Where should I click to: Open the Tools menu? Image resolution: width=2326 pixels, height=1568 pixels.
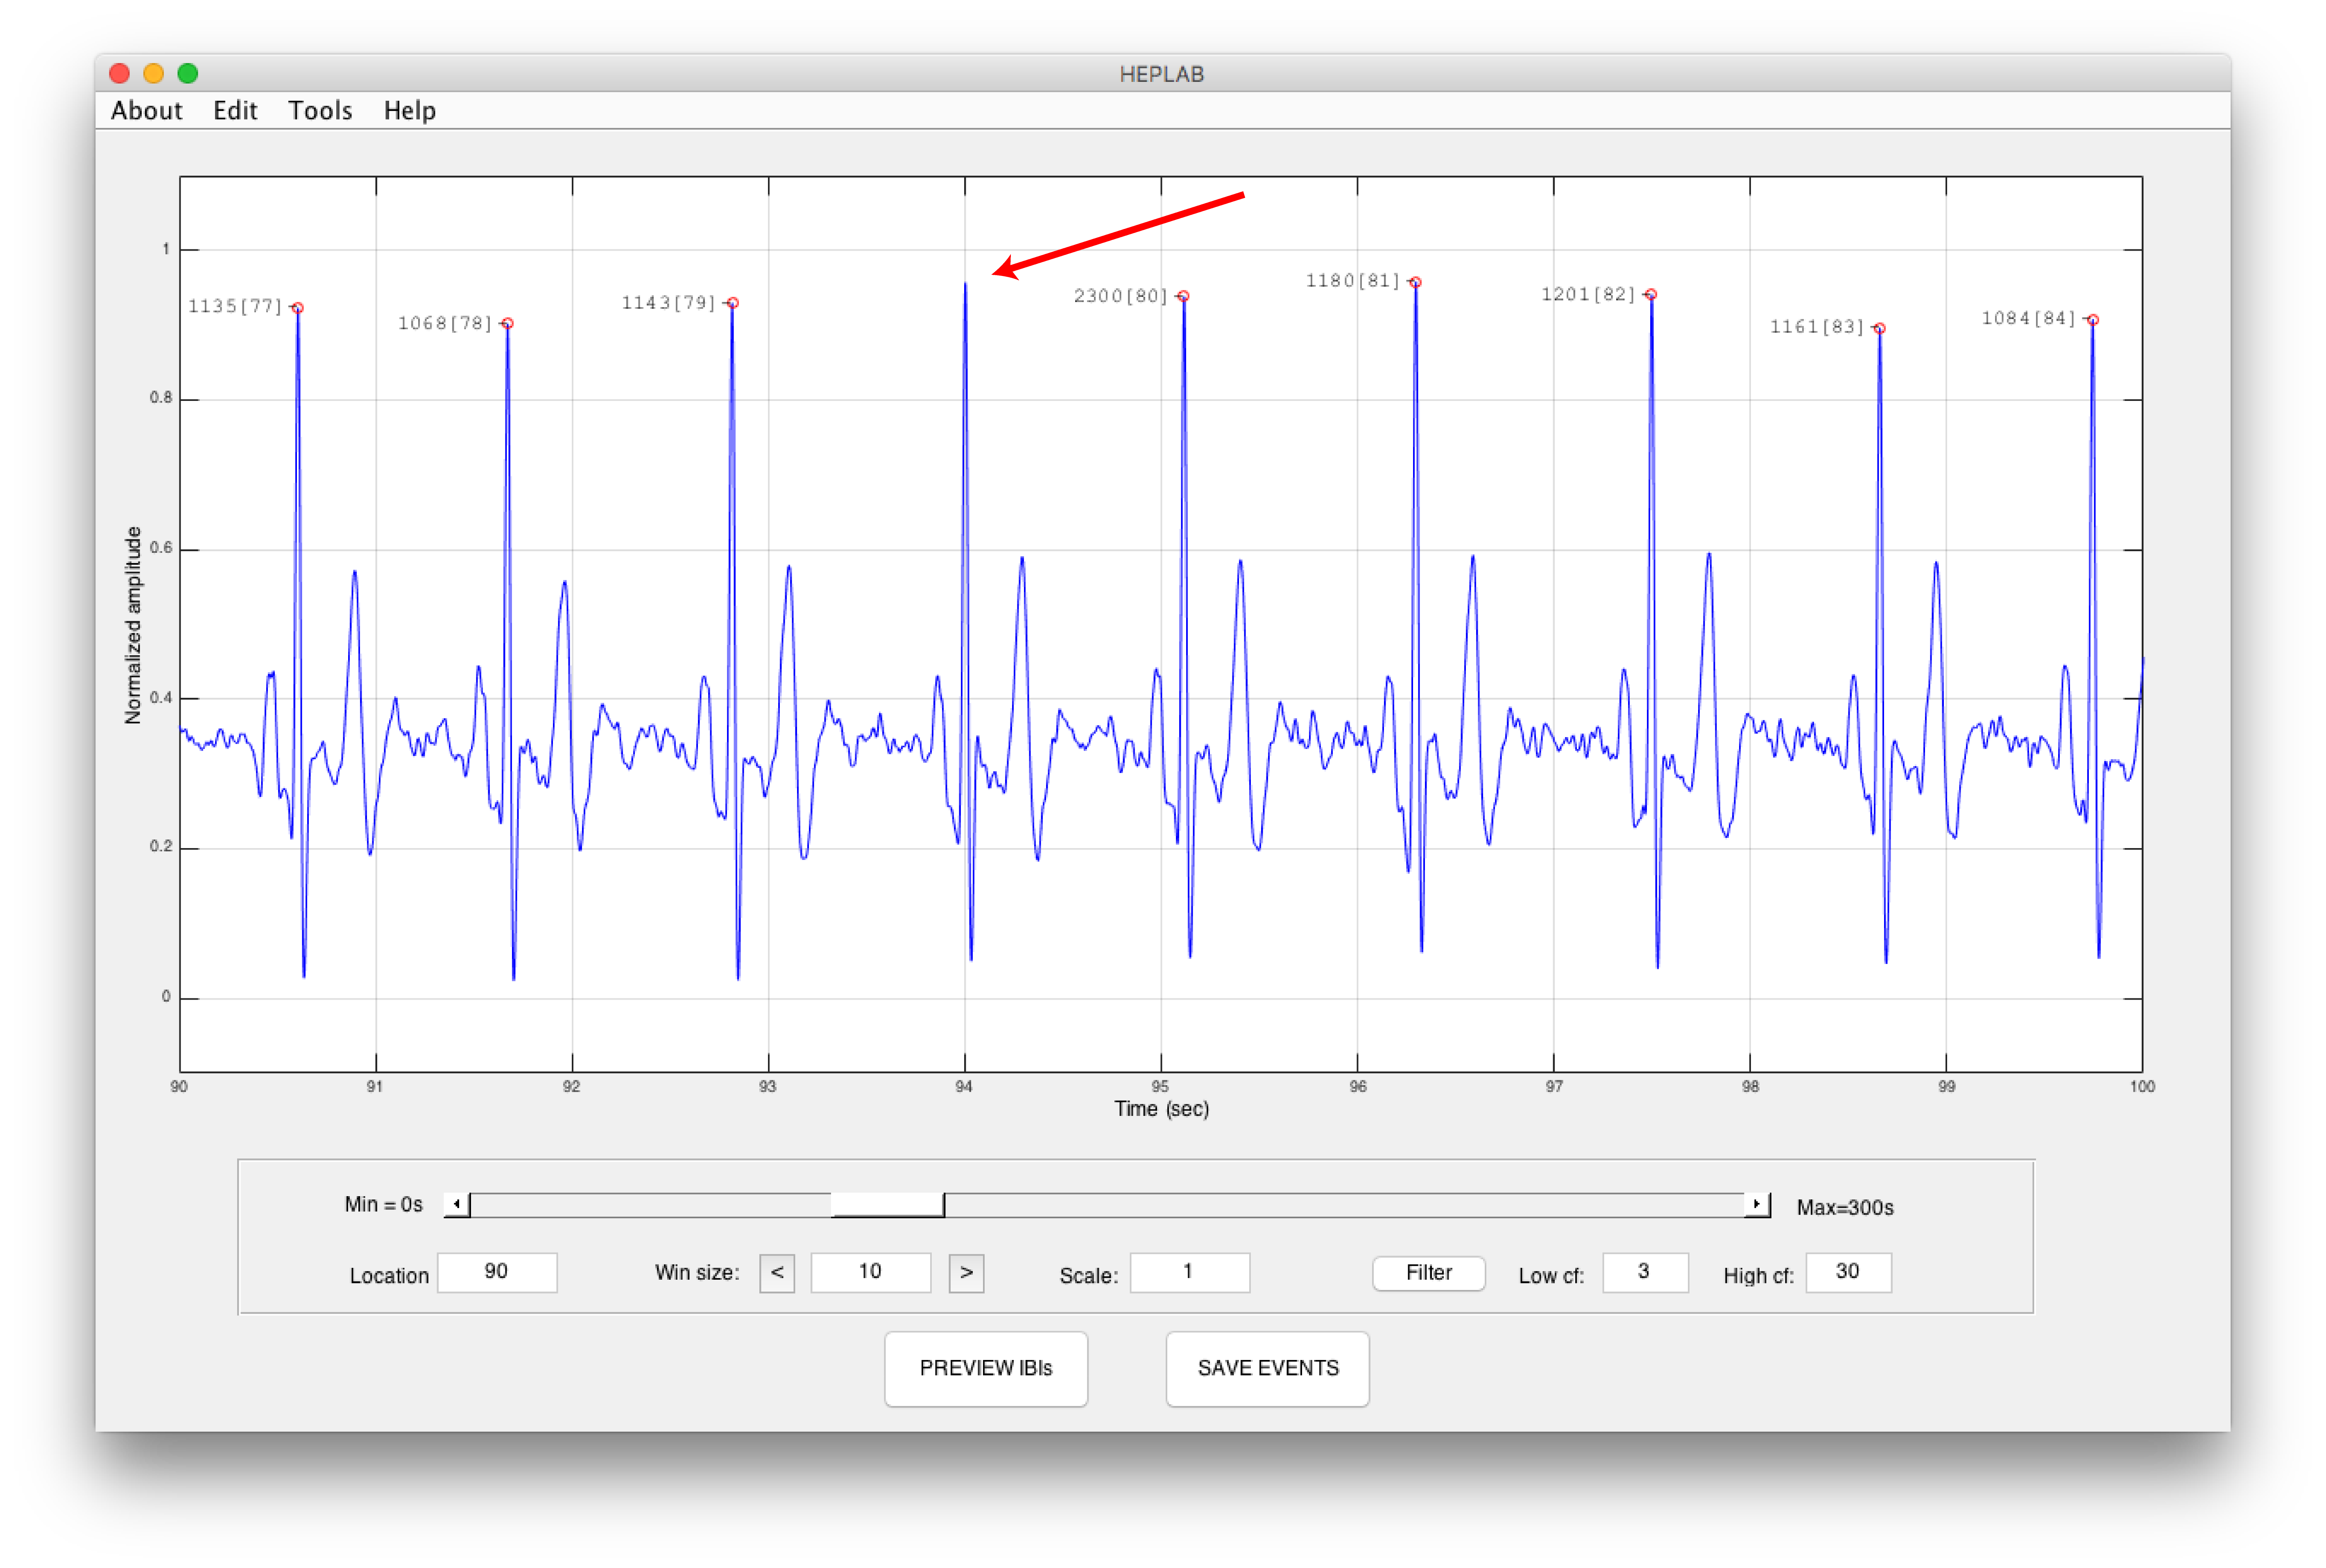coord(320,110)
